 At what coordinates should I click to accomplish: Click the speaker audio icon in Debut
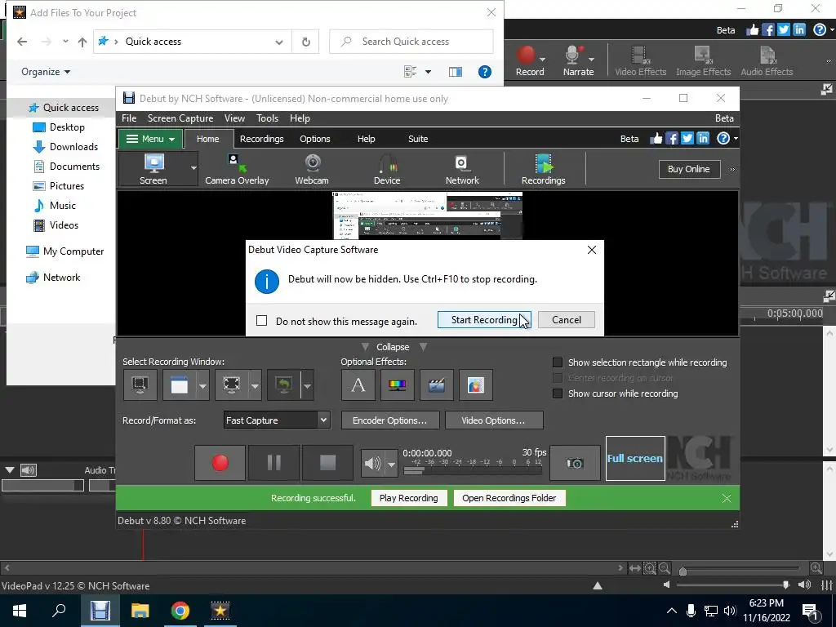pyautogui.click(x=373, y=464)
